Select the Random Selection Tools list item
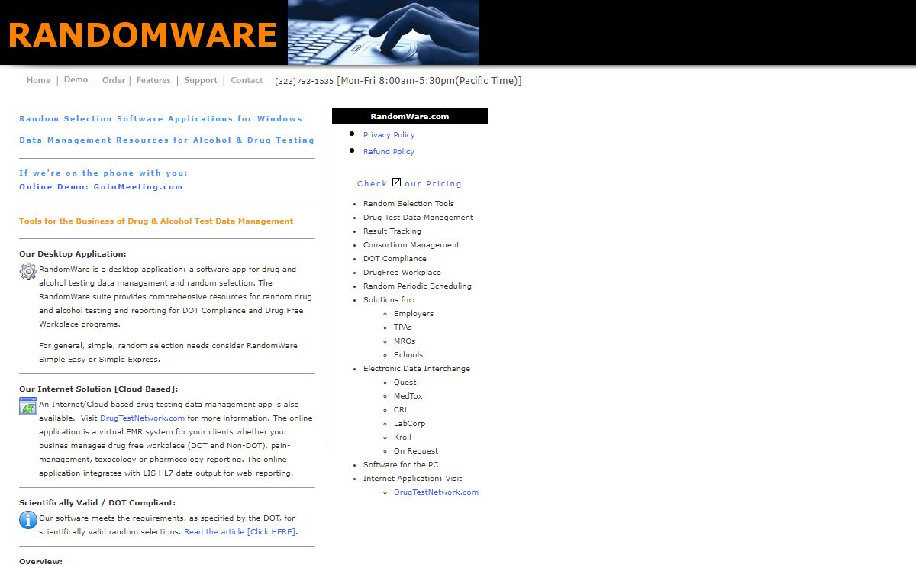 [408, 203]
